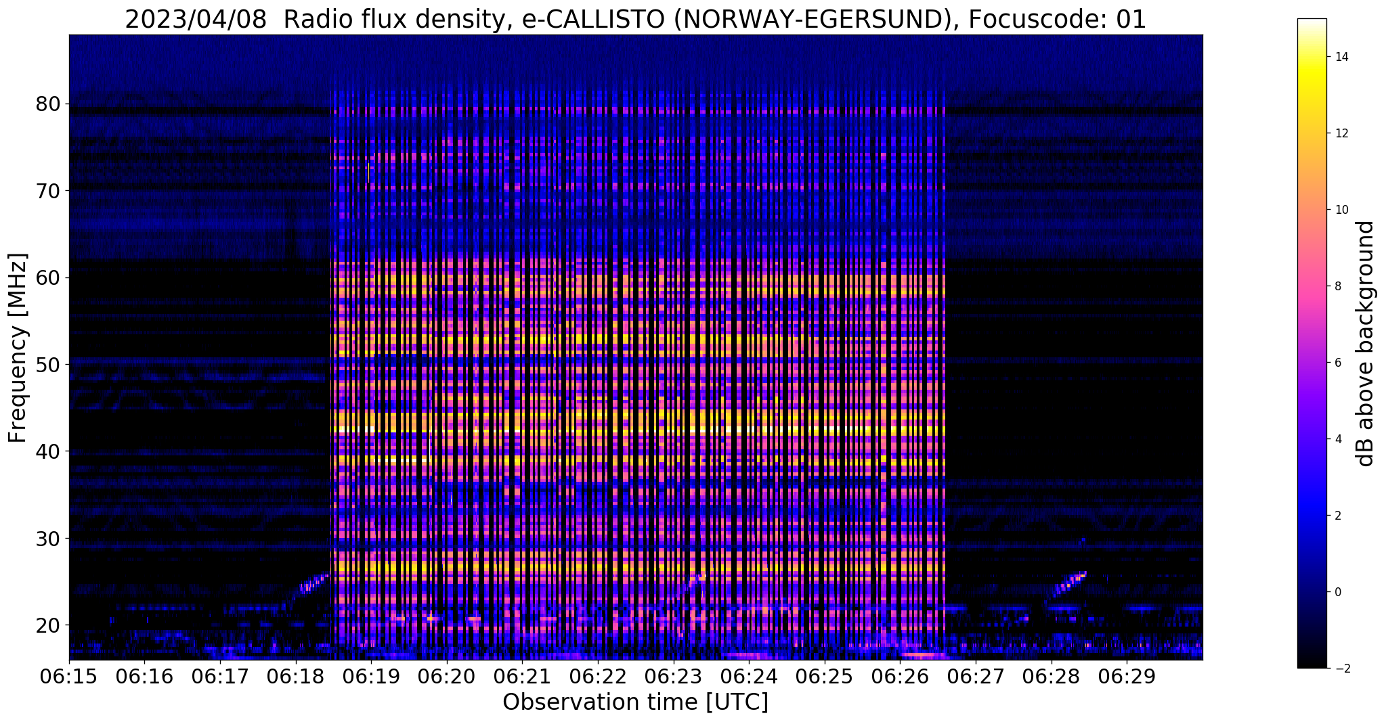The height and width of the screenshot is (722, 1386).
Task: Click the 06:20 time tick label
Action: coord(447,676)
